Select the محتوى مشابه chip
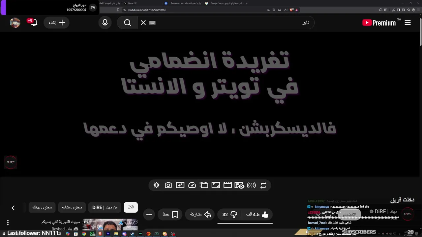The height and width of the screenshot is (237, 422). (72, 207)
